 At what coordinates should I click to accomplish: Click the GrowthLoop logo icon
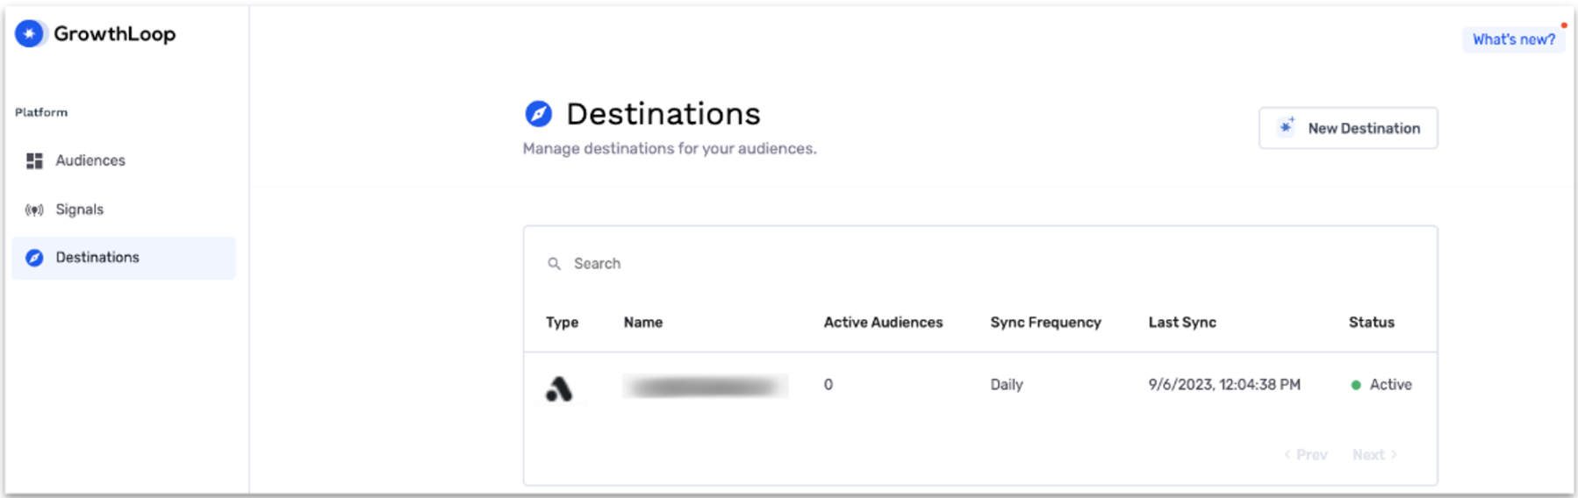coord(29,34)
